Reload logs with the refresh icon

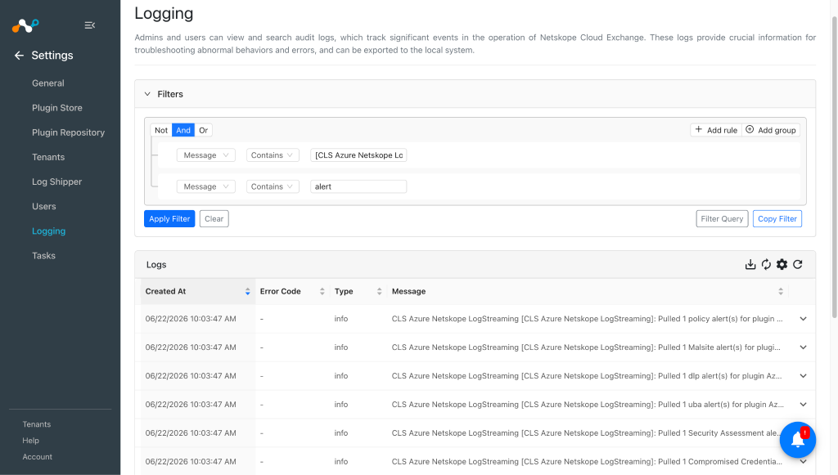click(798, 265)
